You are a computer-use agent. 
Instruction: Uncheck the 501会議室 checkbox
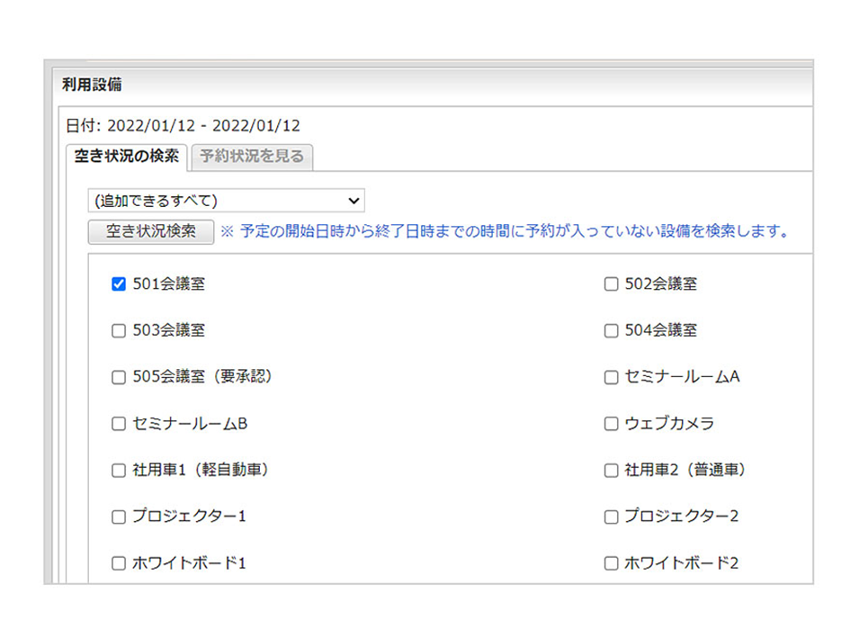click(x=118, y=284)
